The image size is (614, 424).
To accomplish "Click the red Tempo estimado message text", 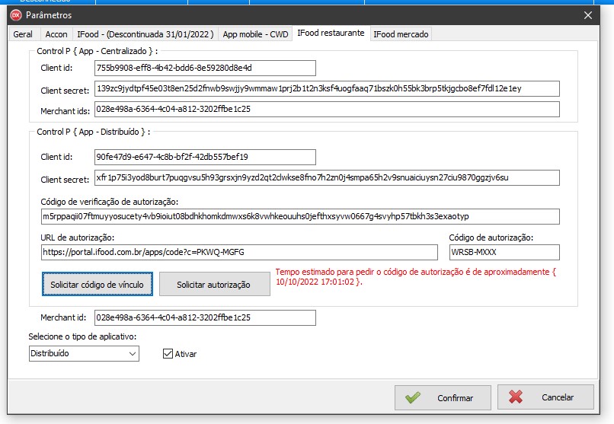I will click(x=415, y=276).
